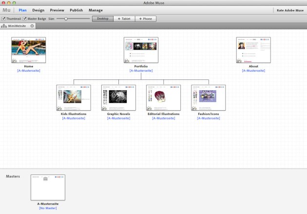This screenshot has width=307, height=214.
Task: Click the sitemap icon on MimiWebsite tab
Action: [4, 26]
